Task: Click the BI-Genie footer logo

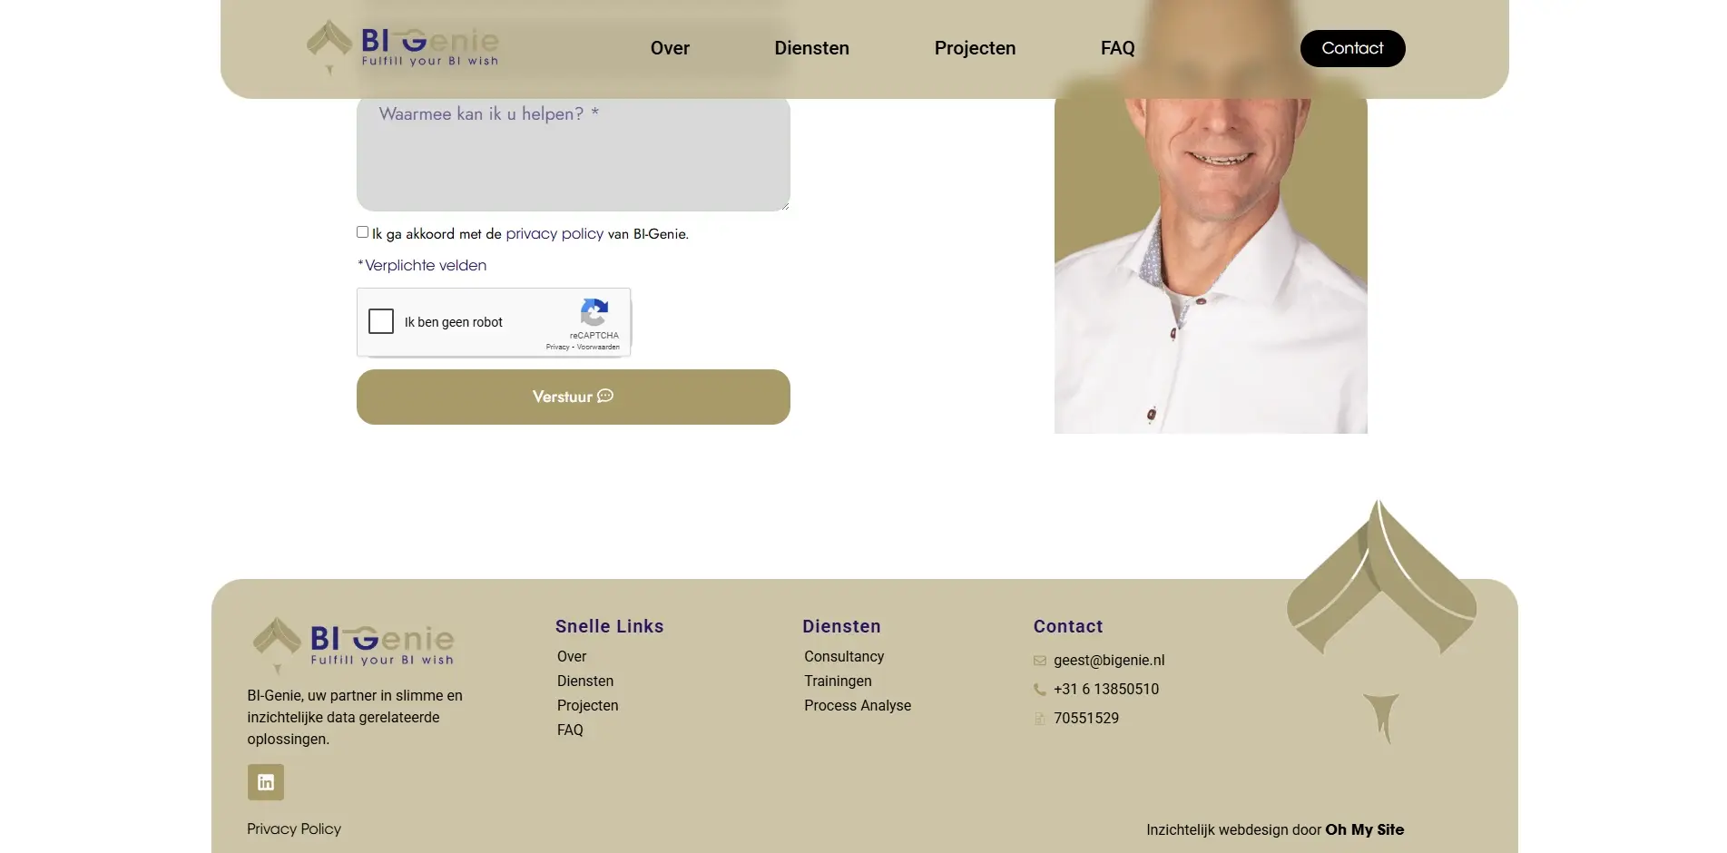Action: pos(353,645)
